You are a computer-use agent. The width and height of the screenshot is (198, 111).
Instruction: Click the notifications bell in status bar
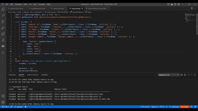coord(195,107)
